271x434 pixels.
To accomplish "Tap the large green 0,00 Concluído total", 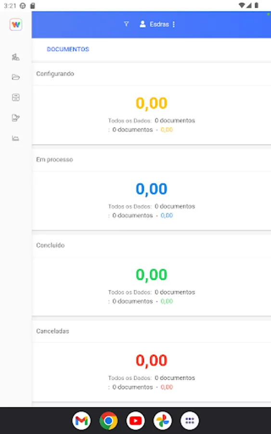I will (151, 275).
